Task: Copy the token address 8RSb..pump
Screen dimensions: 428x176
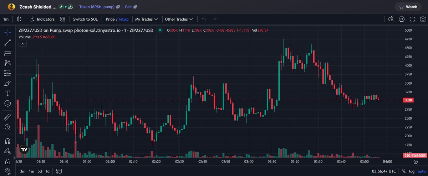Action: [x=118, y=7]
